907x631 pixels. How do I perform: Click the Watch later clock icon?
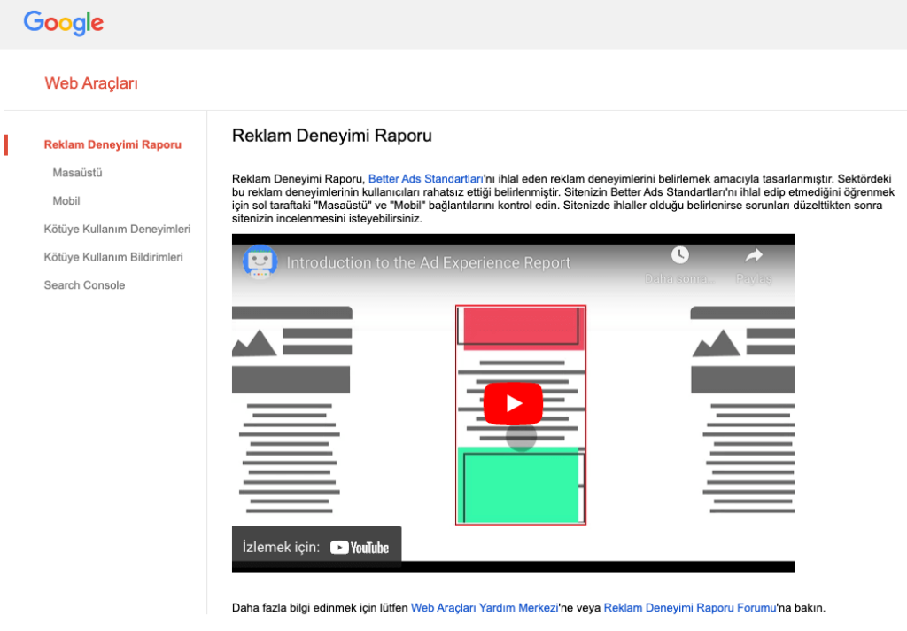[679, 255]
